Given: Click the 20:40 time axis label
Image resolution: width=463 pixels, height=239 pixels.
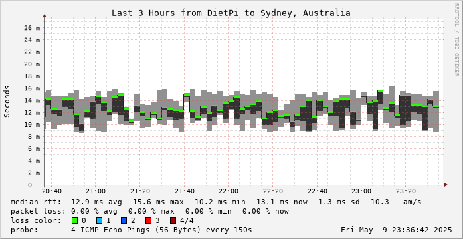Looking at the screenshot, I should (x=52, y=191).
